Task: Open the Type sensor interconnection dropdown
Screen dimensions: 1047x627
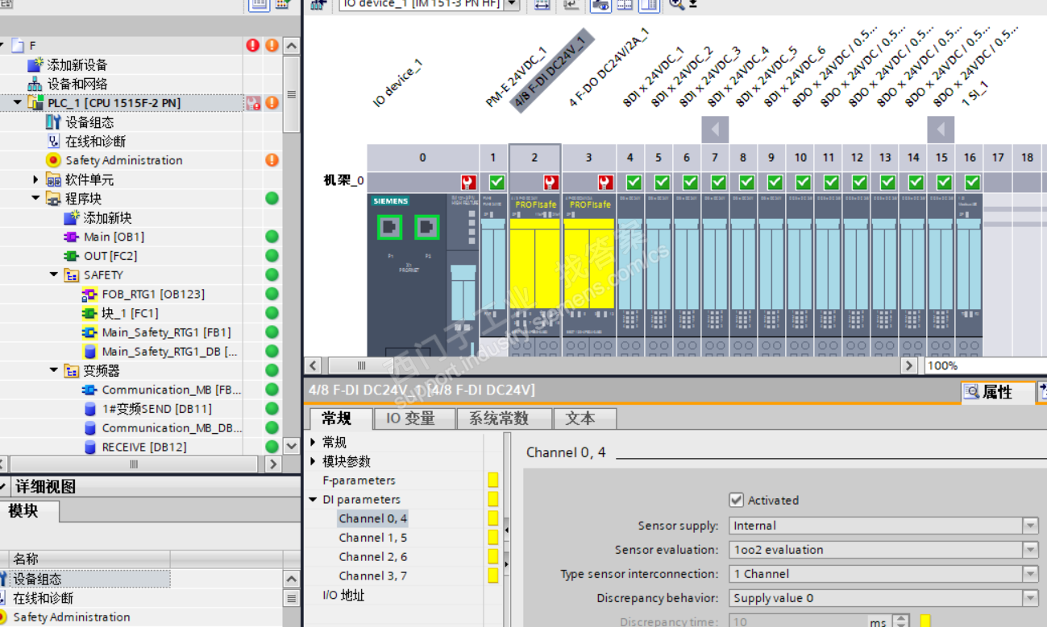Action: coord(1030,574)
